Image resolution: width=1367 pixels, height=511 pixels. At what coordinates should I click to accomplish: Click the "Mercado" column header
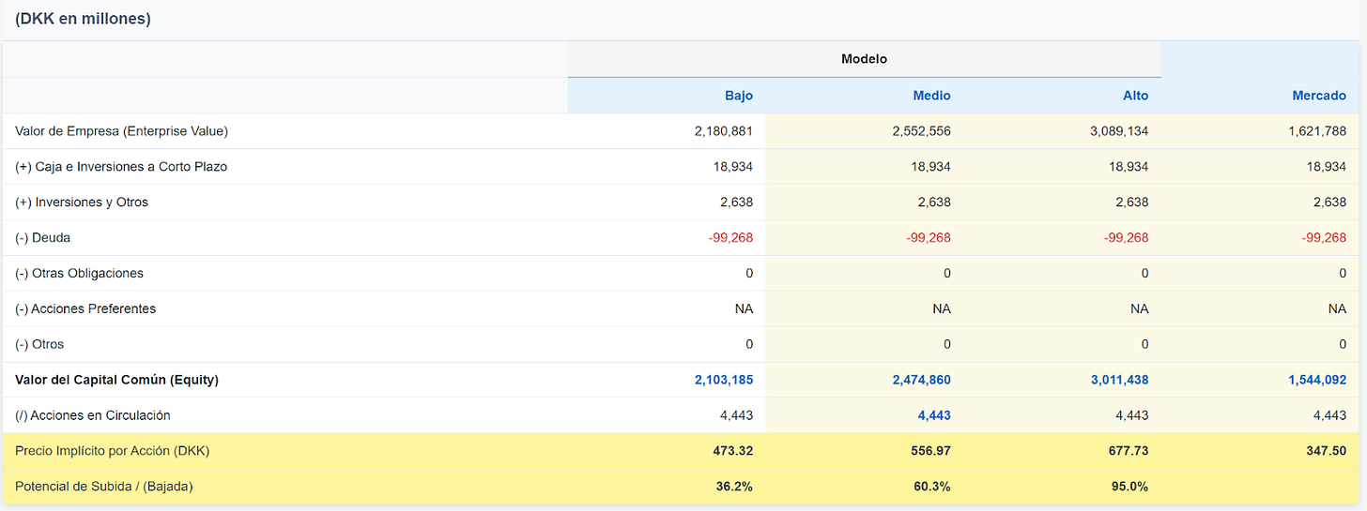click(1318, 96)
